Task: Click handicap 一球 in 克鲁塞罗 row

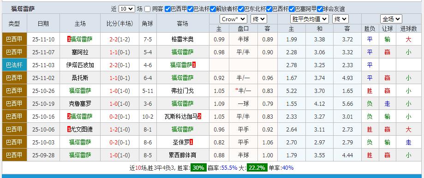Action: coord(243,103)
